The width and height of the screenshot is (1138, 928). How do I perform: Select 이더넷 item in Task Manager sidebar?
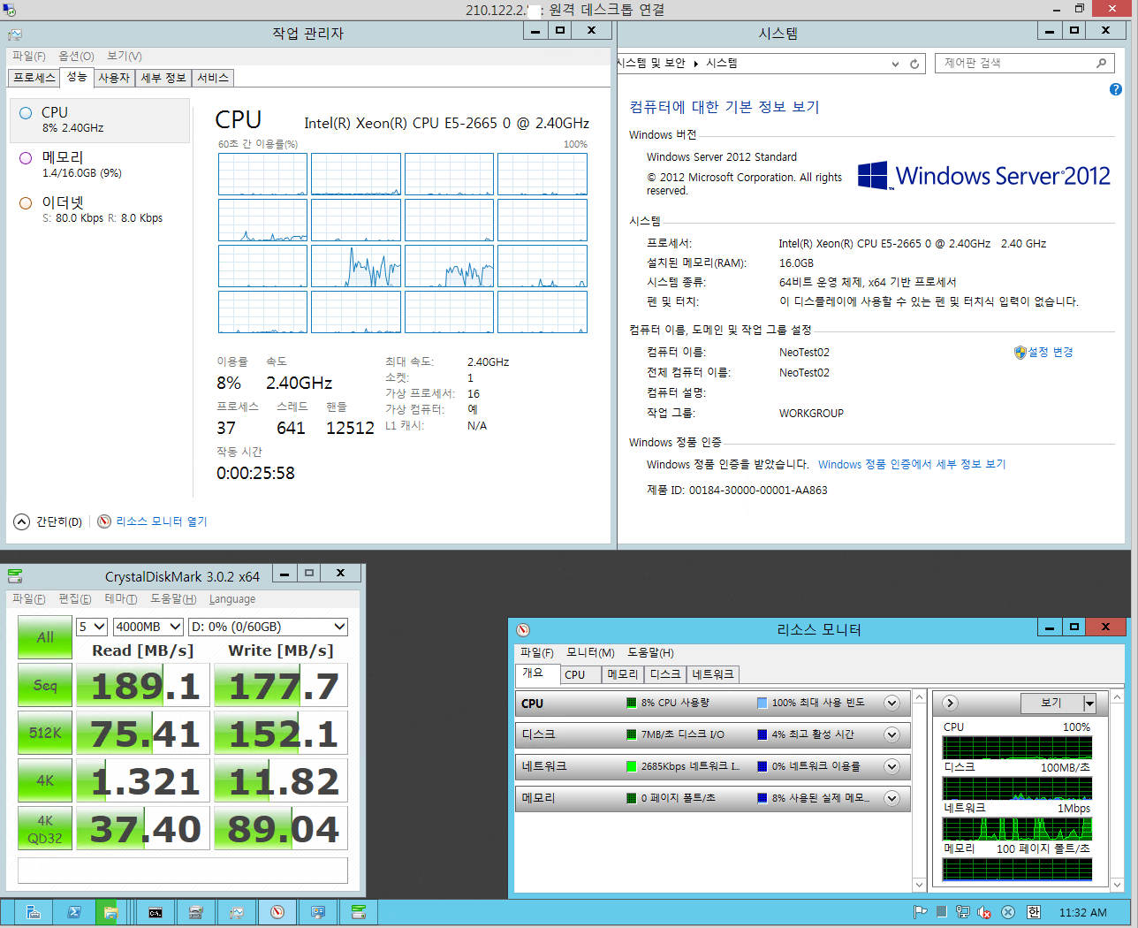point(100,210)
